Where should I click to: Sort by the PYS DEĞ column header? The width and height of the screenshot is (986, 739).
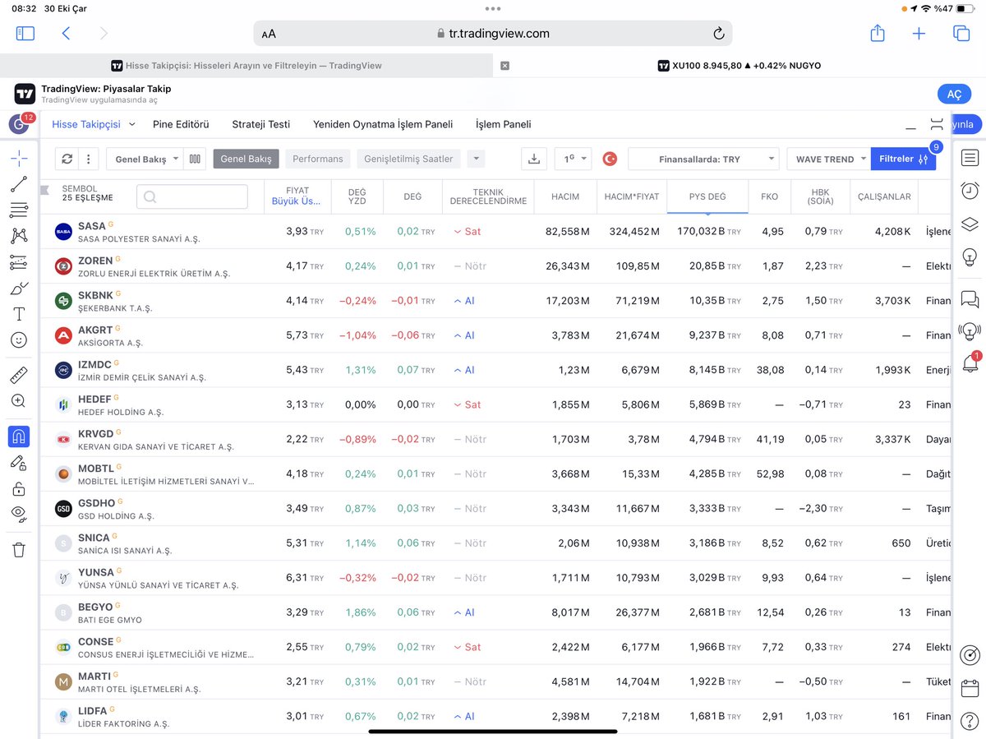click(707, 196)
